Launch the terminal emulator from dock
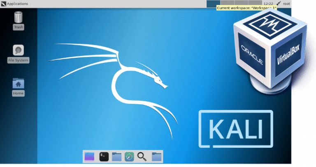Image resolution: width=316 pixels, height=167 pixels. pos(104,157)
